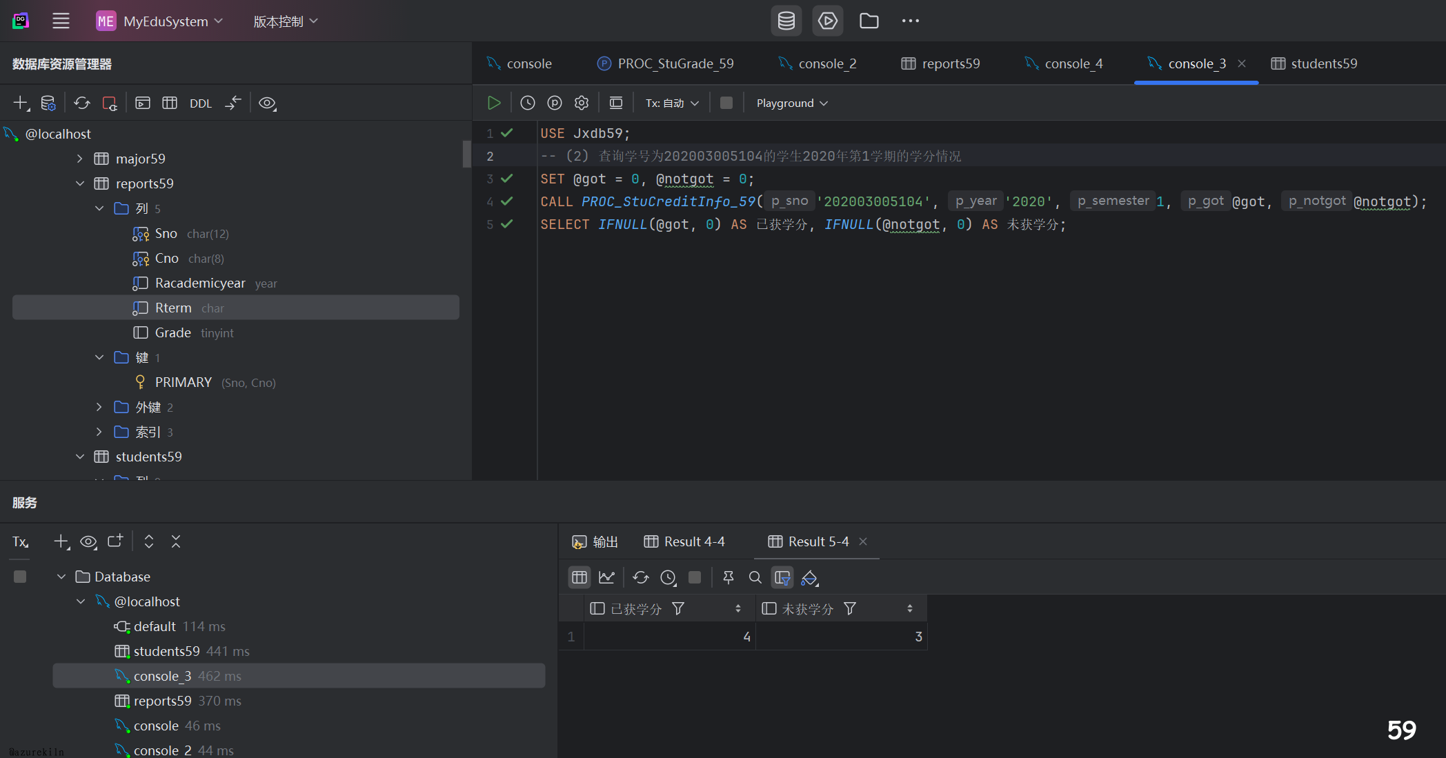Pin the result tab
The width and height of the screenshot is (1446, 758).
(729, 577)
